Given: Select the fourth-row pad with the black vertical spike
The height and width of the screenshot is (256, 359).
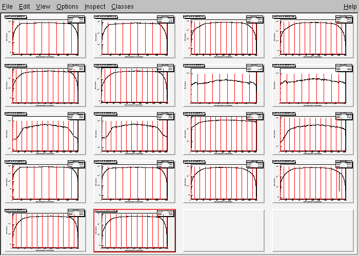Looking at the screenshot, I should 313,182.
